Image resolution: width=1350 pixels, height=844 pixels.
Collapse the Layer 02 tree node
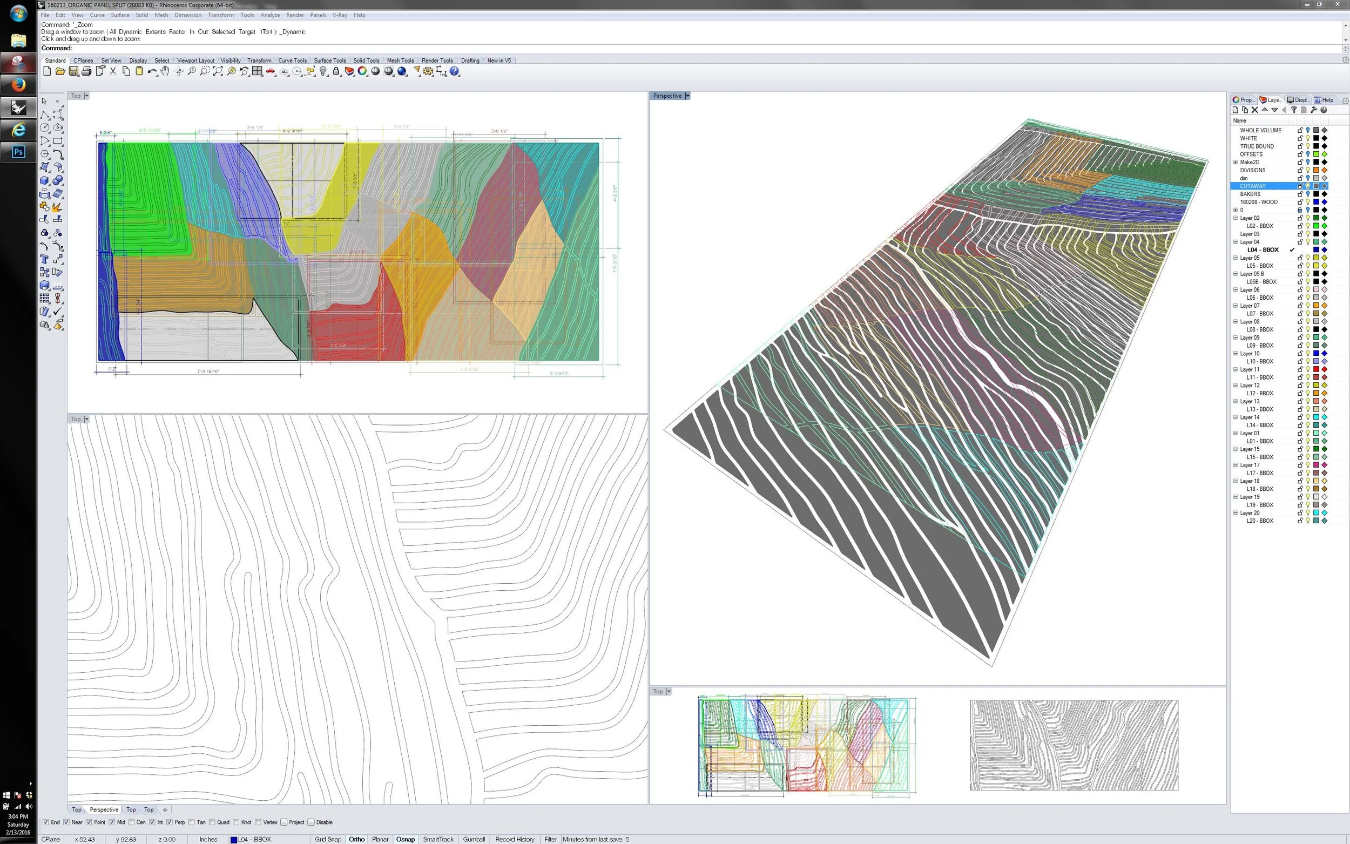pyautogui.click(x=1236, y=218)
